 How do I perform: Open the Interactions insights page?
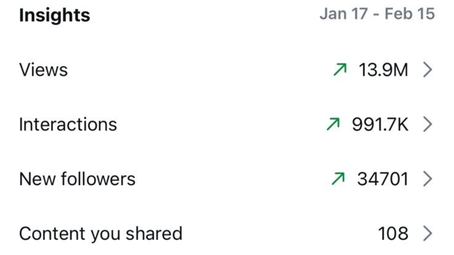tap(68, 124)
